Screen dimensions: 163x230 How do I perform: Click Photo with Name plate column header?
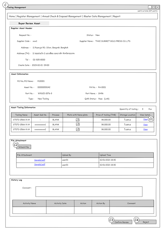(x=78, y=115)
